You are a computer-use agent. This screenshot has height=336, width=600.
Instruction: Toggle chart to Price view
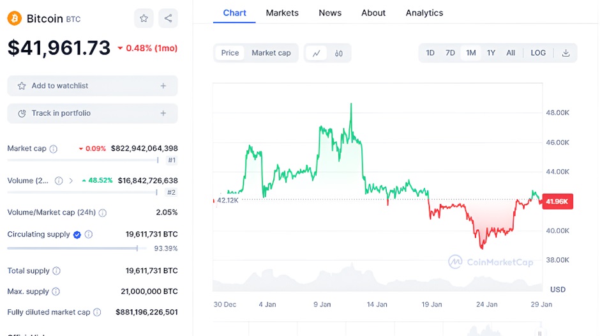click(230, 53)
